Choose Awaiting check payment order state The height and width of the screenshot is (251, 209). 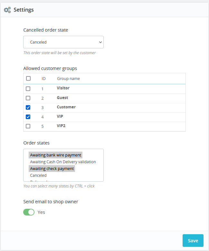(x=52, y=169)
